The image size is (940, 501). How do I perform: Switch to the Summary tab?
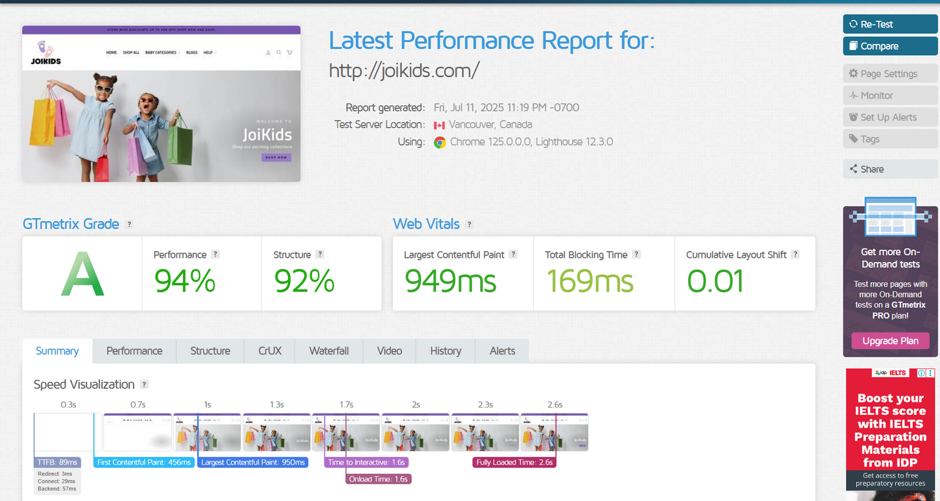click(x=57, y=351)
